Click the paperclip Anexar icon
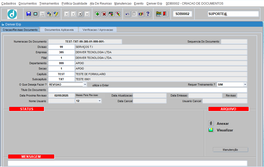This screenshot has width=264, height=167. [x=211, y=123]
